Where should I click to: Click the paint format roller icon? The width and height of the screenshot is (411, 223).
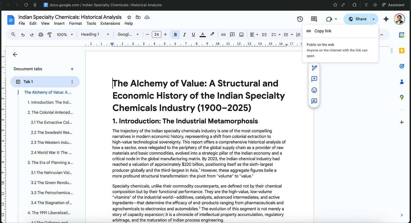(x=50, y=34)
